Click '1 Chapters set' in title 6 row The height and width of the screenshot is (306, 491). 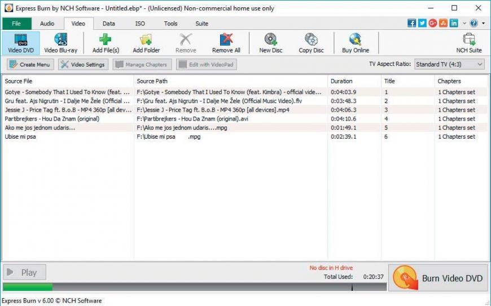coord(457,136)
